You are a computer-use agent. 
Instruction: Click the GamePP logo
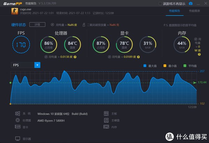tap(13, 3)
